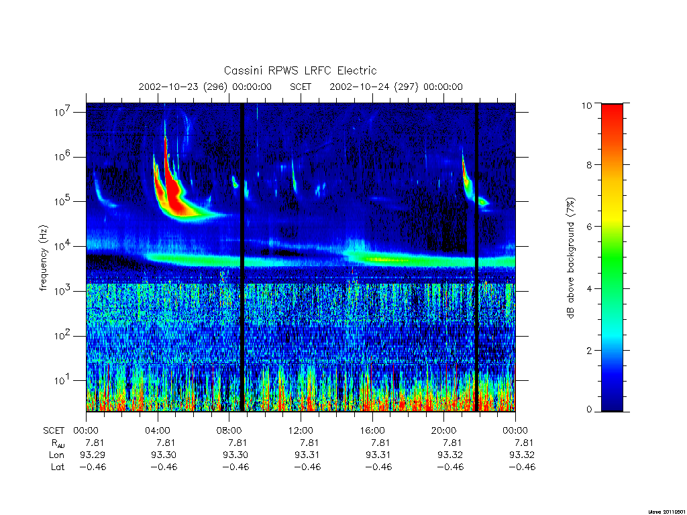Click the "Lon" row label

click(x=57, y=455)
